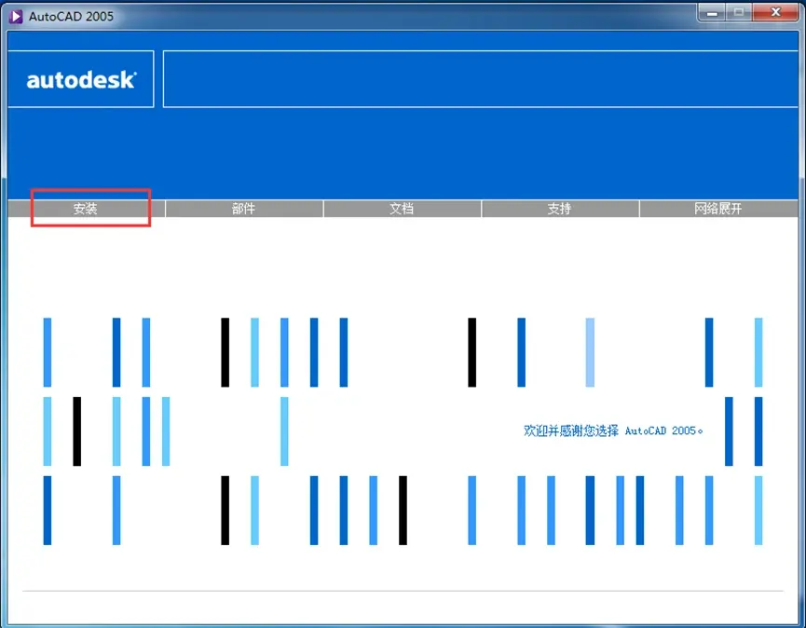
Task: Click the stripe just left of the welcome text
Action: point(284,431)
